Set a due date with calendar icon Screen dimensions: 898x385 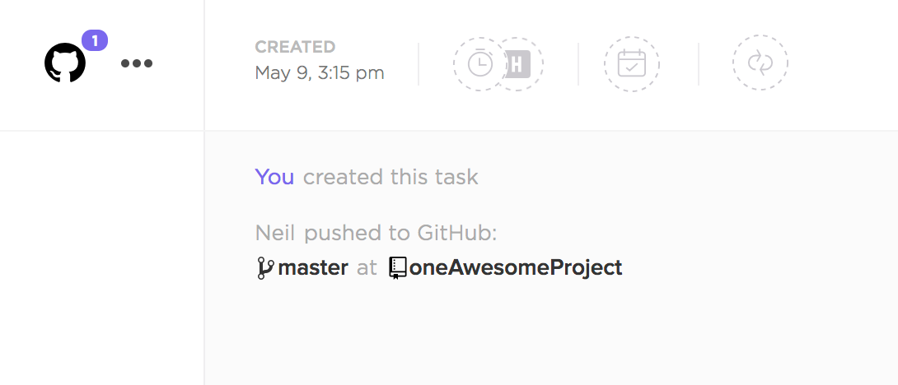point(631,63)
